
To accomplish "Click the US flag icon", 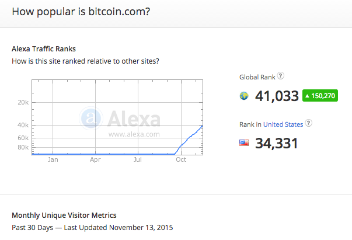I will (244, 143).
